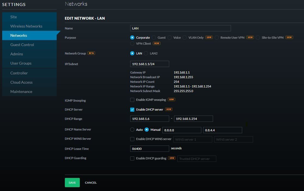Enable the IGMP snooping checkbox
304x191 pixels.
pyautogui.click(x=132, y=100)
